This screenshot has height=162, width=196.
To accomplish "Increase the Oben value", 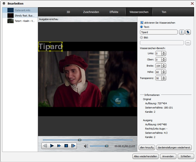I will click(164, 59).
